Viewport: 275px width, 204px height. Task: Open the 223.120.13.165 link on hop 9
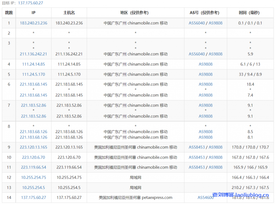click(33, 147)
